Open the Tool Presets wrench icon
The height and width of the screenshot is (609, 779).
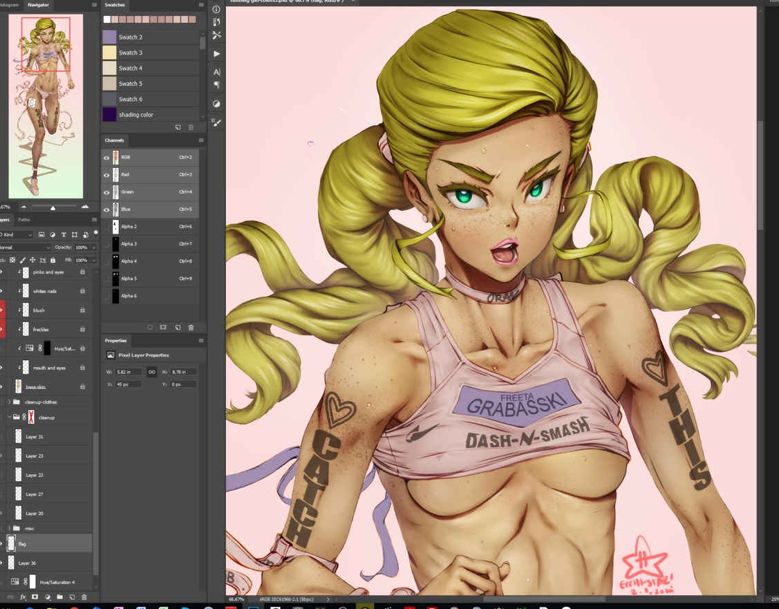(216, 35)
